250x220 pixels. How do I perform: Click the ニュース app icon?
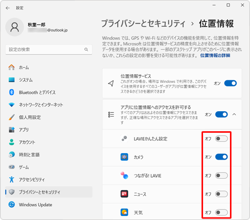pyautogui.click(x=124, y=194)
